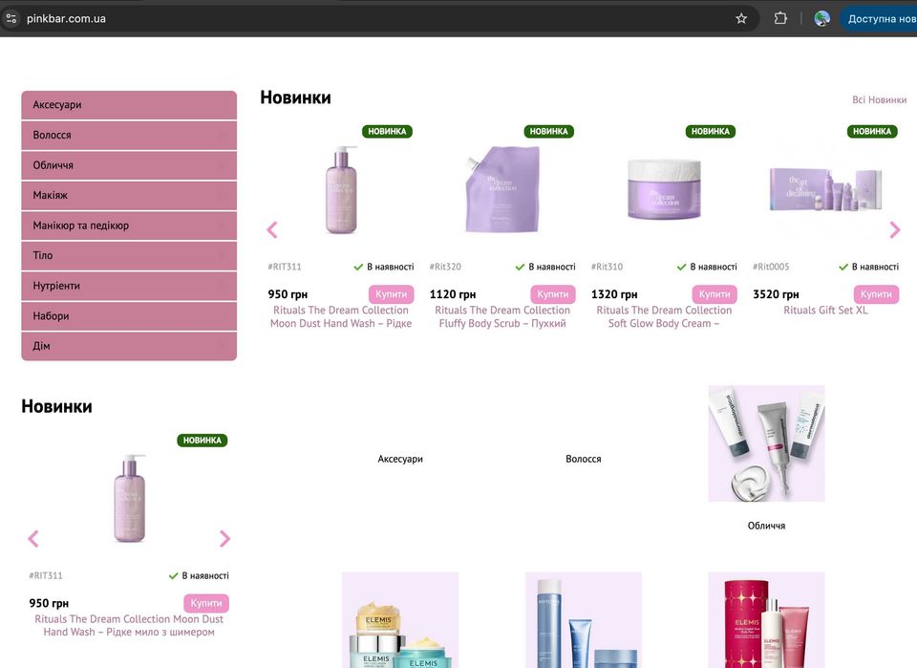Open 'Рідке мило з шимером' product link

[x=129, y=625]
